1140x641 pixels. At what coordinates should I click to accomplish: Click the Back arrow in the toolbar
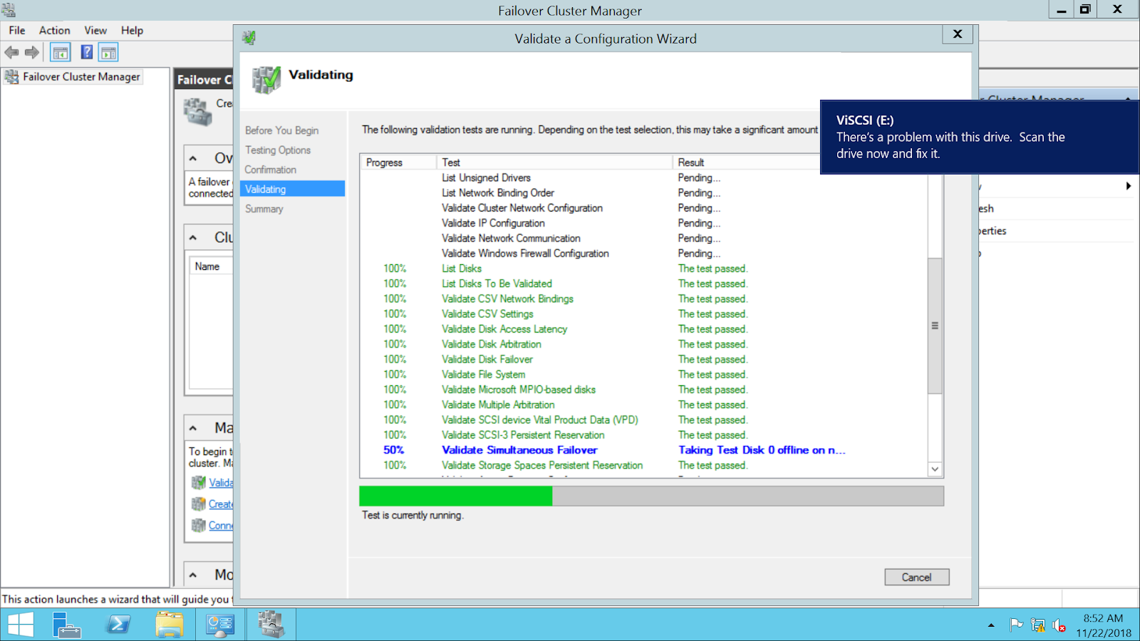[11, 52]
